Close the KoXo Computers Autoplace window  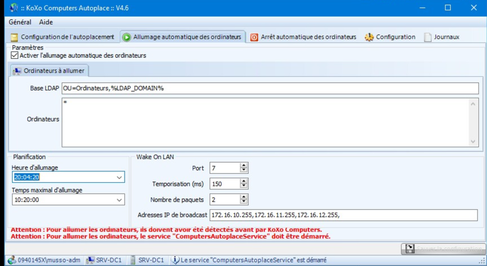pyautogui.click(x=474, y=8)
